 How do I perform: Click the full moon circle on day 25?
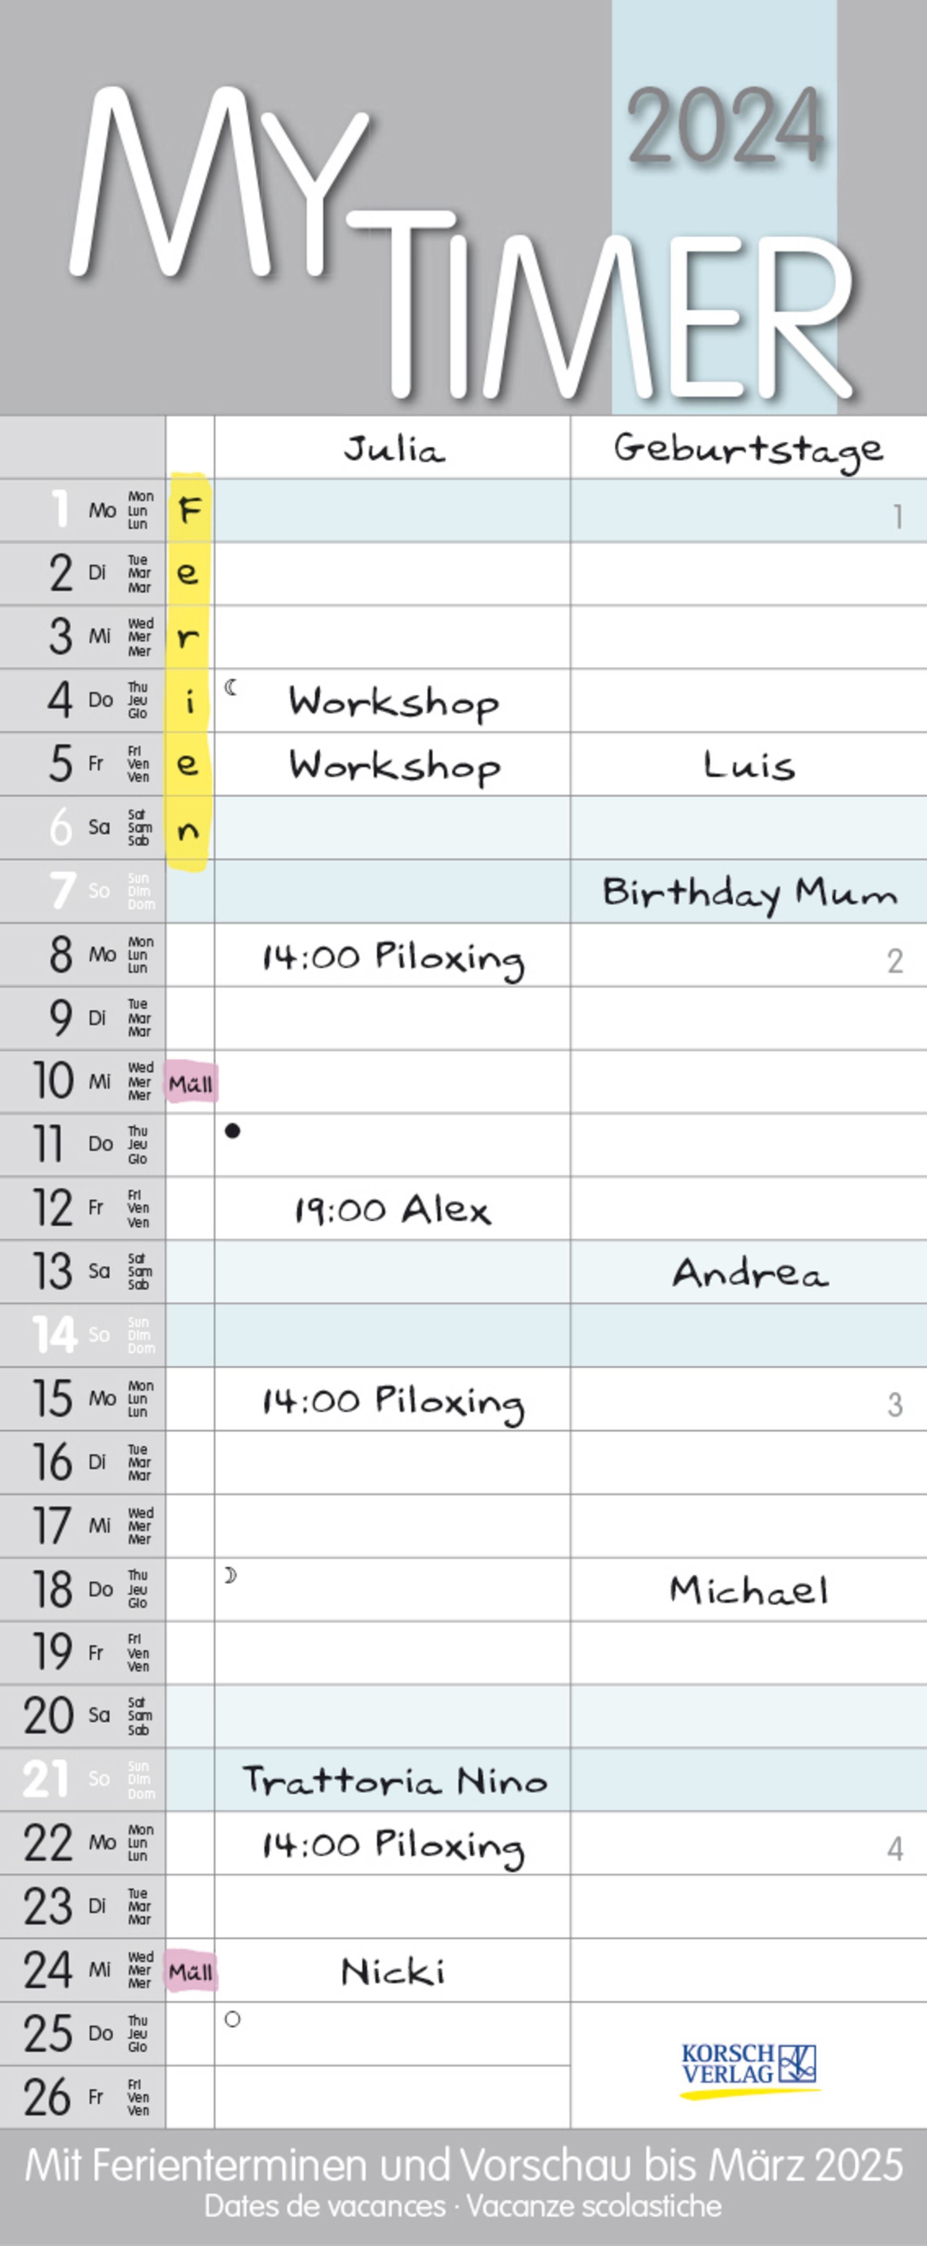[x=232, y=2019]
